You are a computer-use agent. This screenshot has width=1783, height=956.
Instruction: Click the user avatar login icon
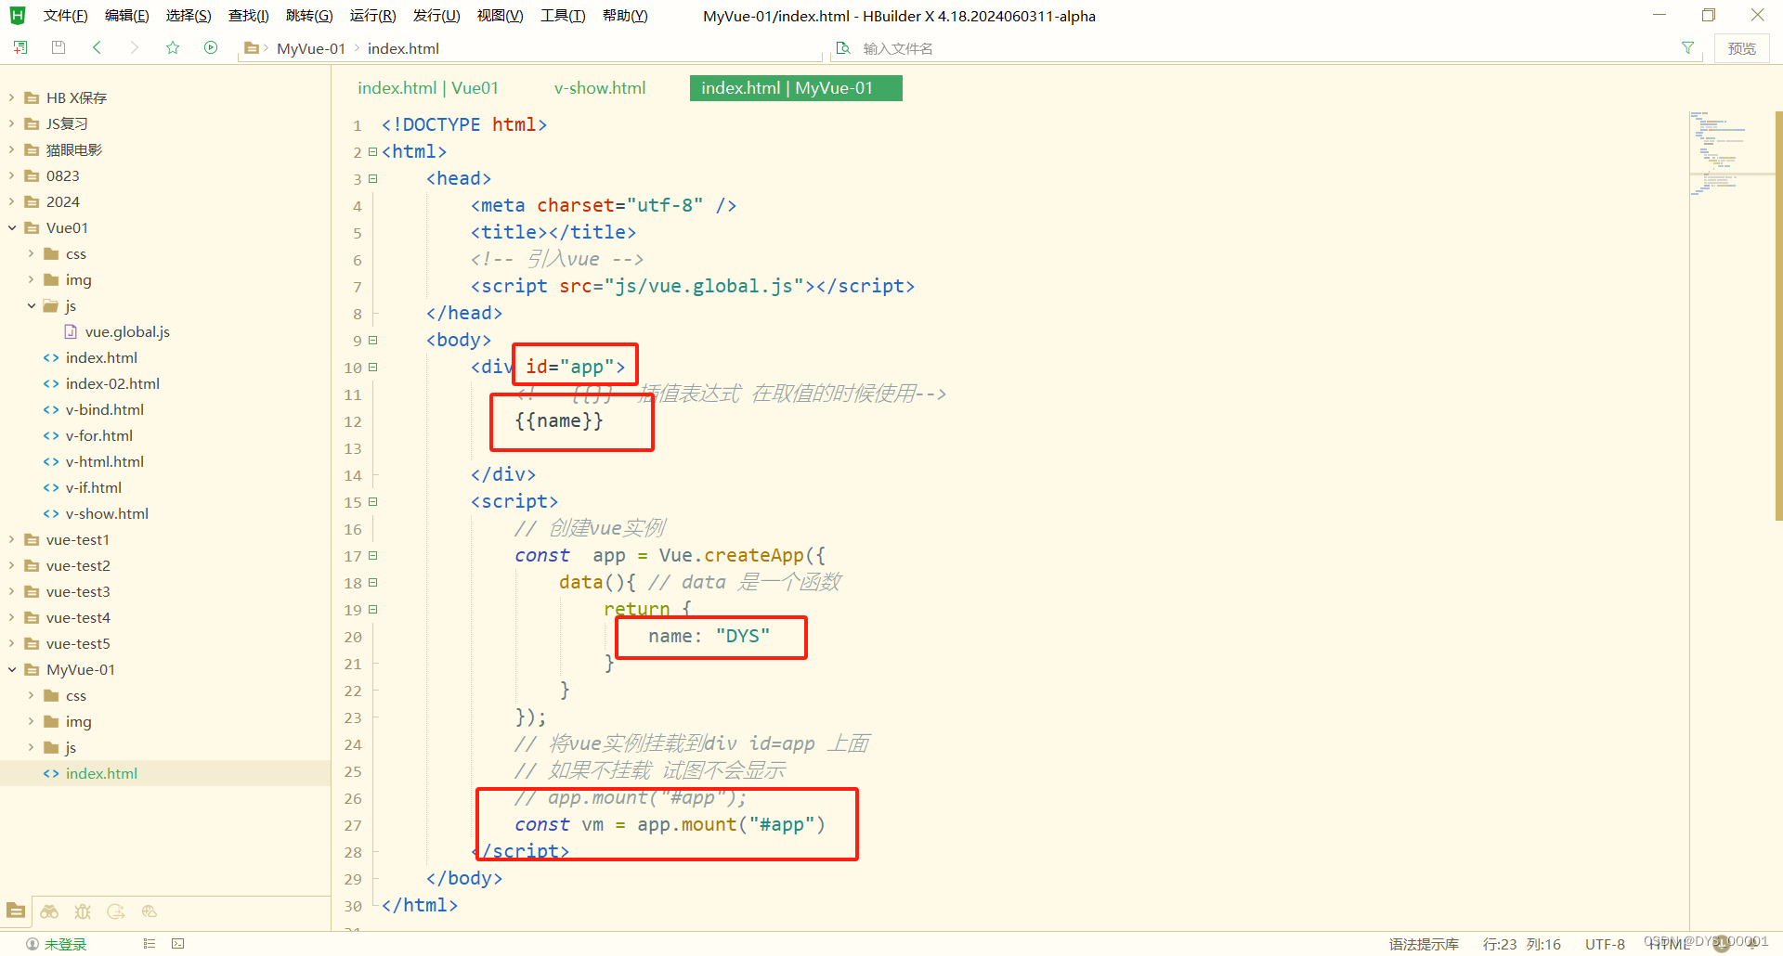coord(33,944)
